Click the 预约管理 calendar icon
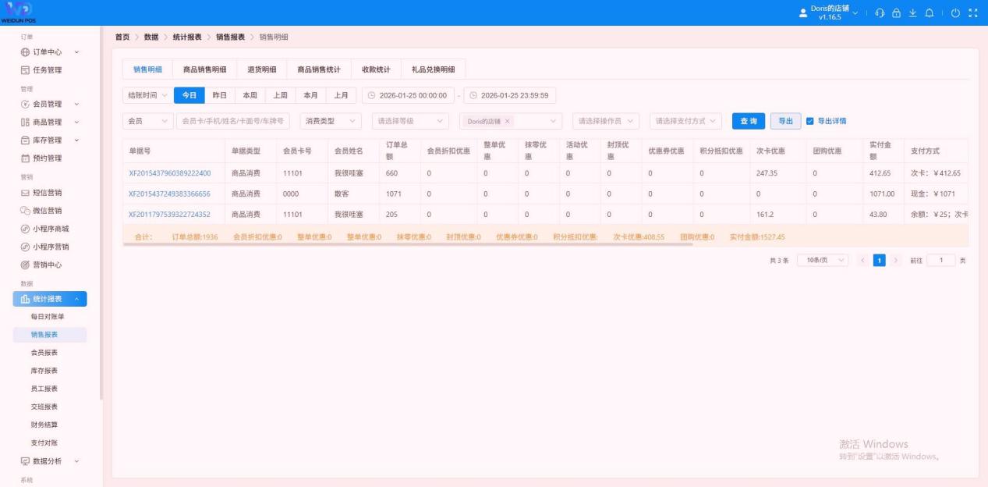 point(25,158)
